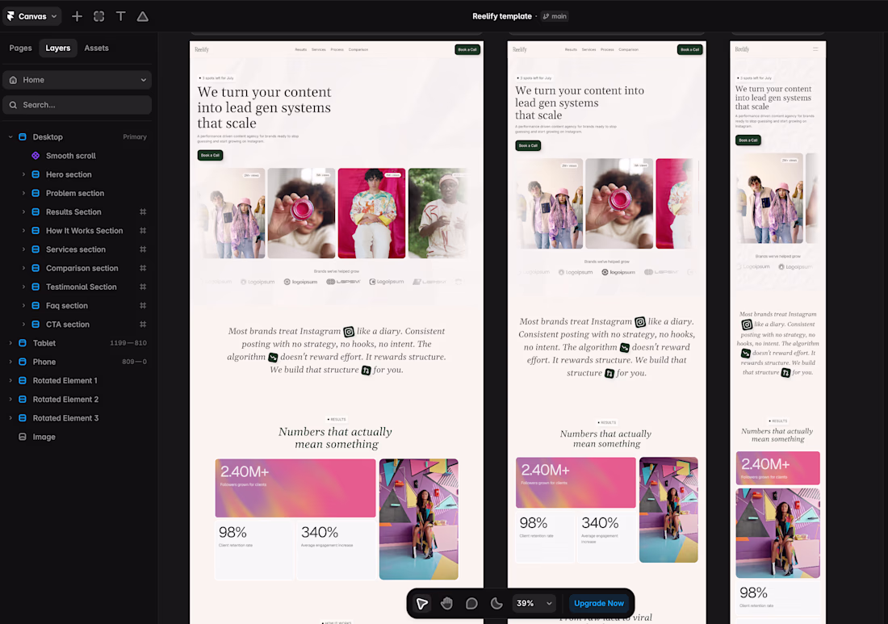The width and height of the screenshot is (888, 624).
Task: Click the Upgrade Now button
Action: 599,604
